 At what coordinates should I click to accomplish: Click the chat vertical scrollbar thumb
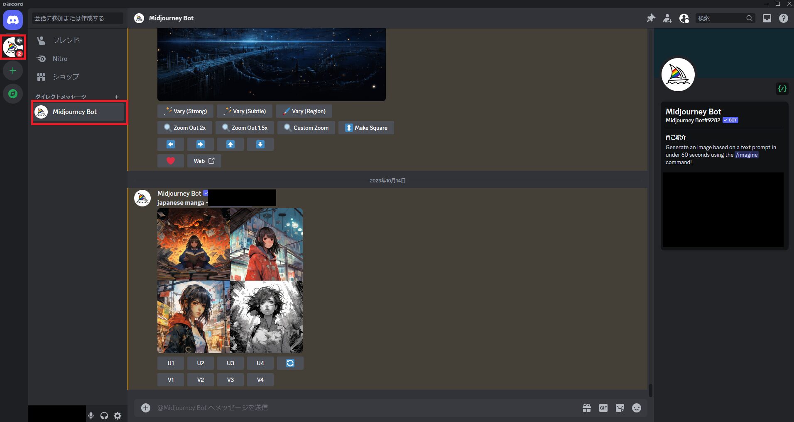click(650, 390)
